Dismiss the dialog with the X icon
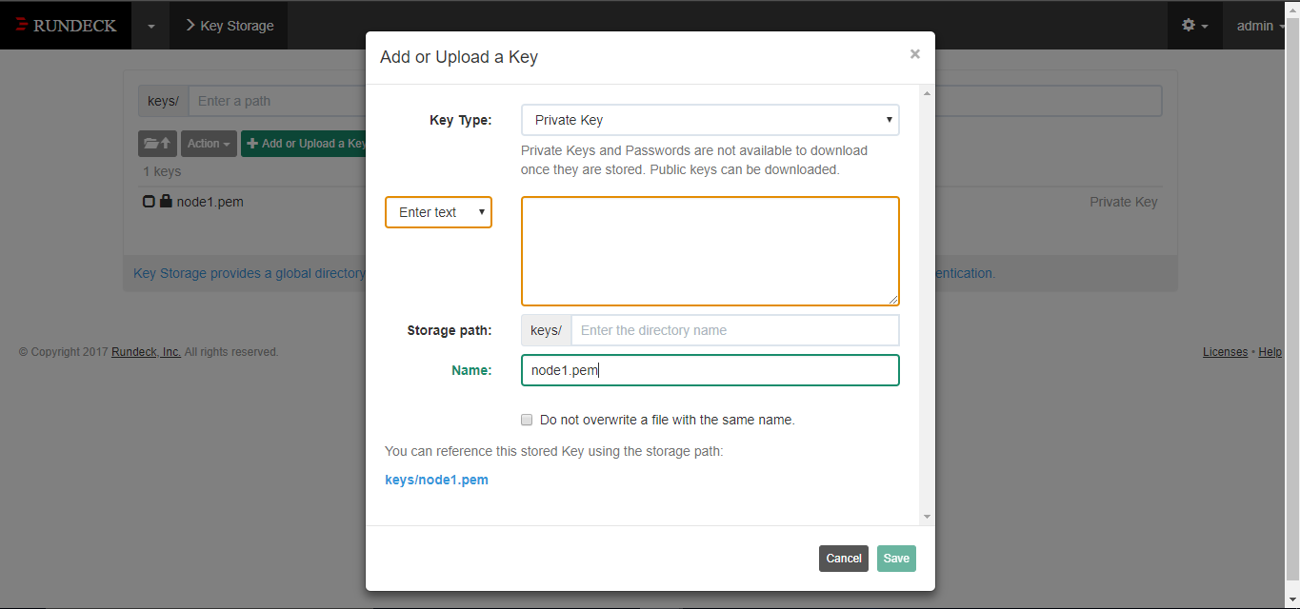1300x609 pixels. (914, 54)
